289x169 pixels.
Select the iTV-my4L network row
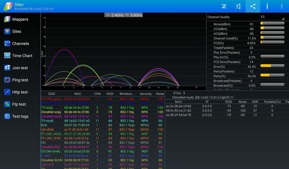(103, 121)
